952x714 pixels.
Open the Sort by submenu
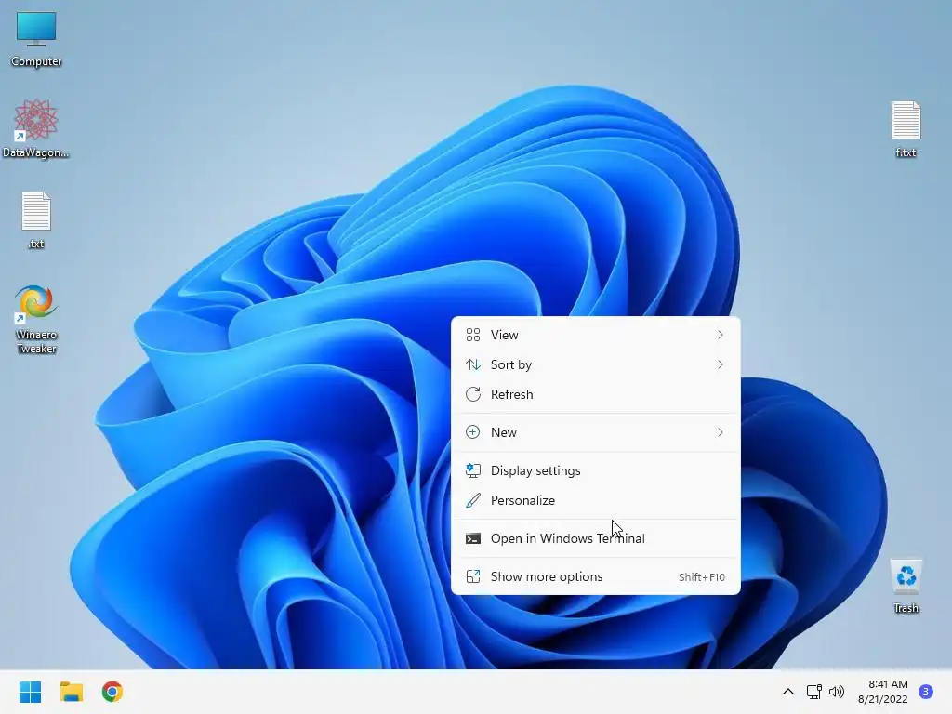(x=596, y=364)
